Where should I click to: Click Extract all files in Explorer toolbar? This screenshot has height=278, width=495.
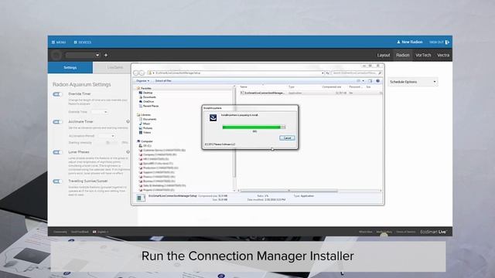tap(163, 81)
